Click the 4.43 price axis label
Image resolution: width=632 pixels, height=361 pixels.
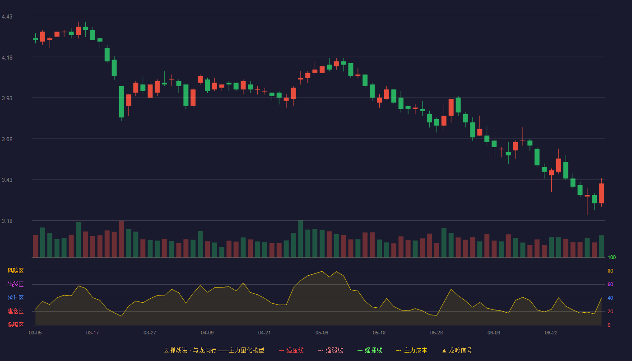7,17
